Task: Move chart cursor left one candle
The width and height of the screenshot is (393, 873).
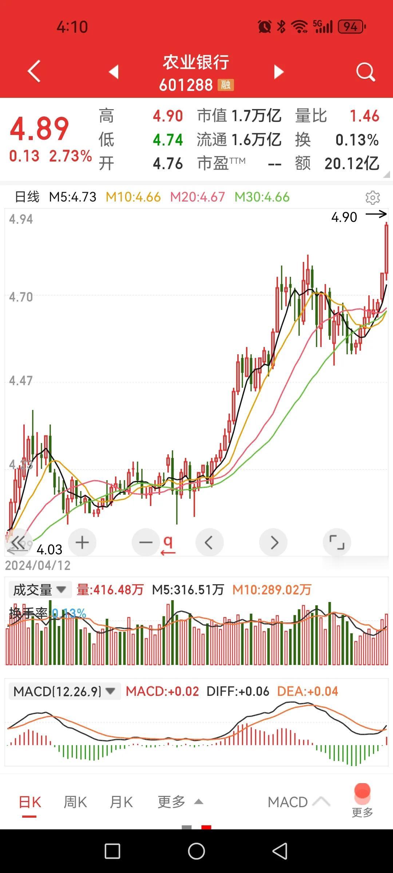Action: (209, 542)
